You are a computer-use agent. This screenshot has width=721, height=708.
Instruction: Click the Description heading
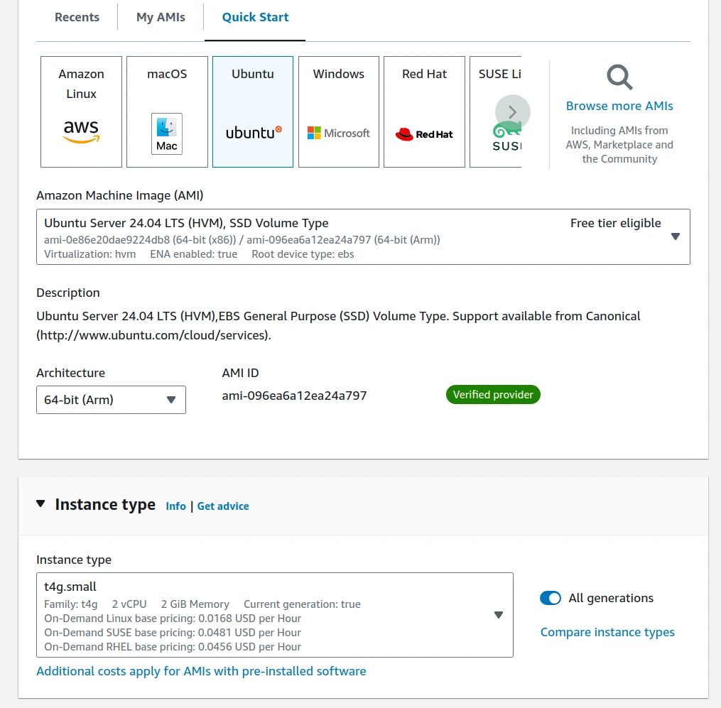click(x=68, y=293)
